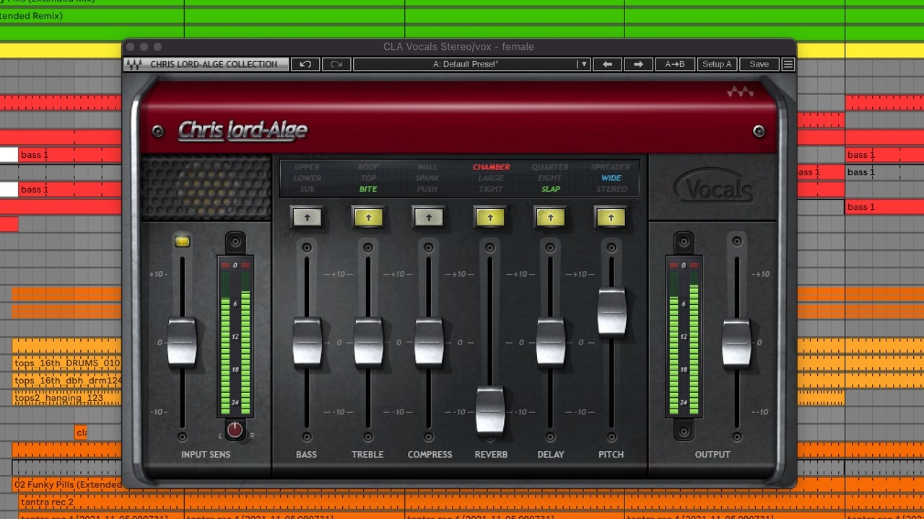
Task: Click the Pitch fader handle
Action: point(611,312)
